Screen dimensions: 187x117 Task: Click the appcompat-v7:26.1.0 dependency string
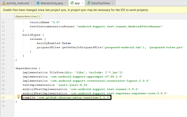(x=86, y=77)
